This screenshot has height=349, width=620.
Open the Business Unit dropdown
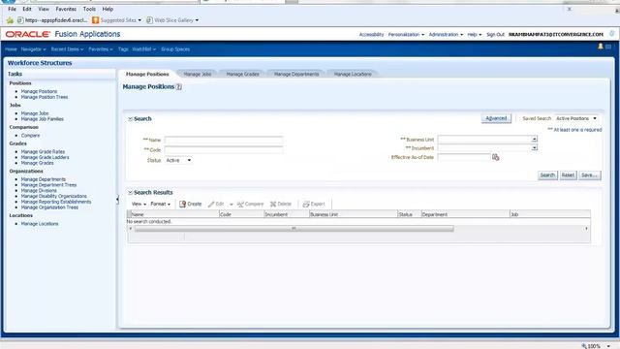[534, 140]
